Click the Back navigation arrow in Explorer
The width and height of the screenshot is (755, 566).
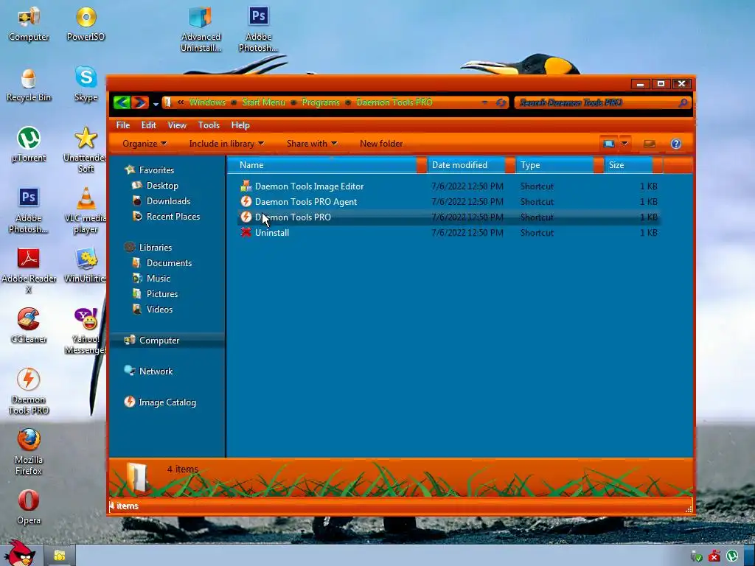click(x=122, y=102)
